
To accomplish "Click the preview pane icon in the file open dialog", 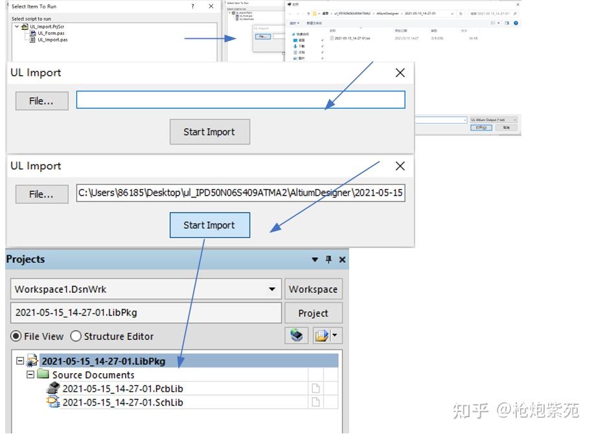I will coord(507,23).
